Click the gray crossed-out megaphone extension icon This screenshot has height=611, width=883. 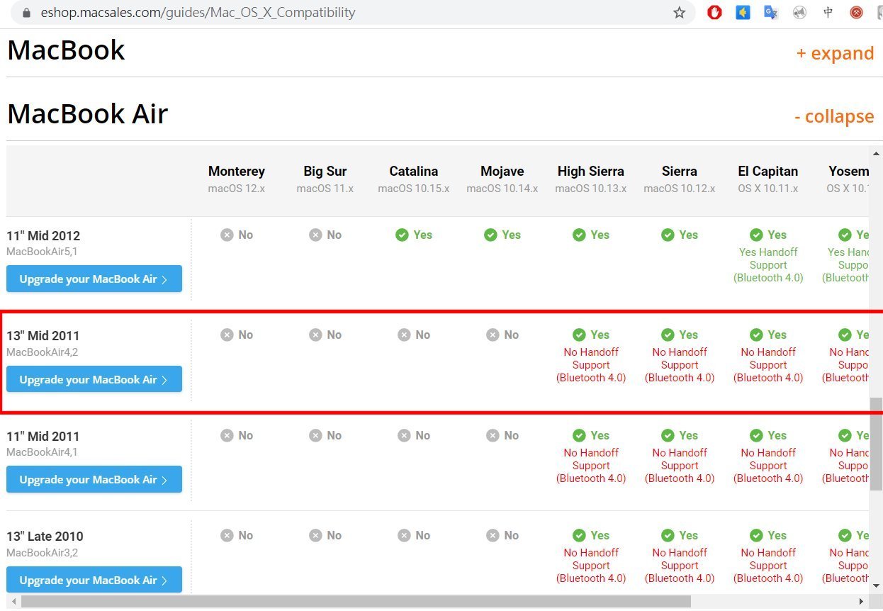pyautogui.click(x=799, y=13)
